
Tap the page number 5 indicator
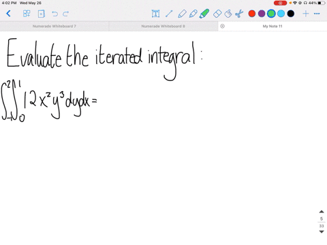click(x=322, y=218)
